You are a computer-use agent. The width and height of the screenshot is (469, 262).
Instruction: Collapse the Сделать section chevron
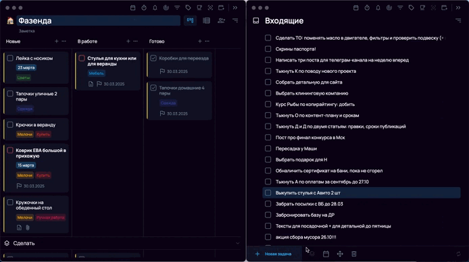[x=238, y=243]
